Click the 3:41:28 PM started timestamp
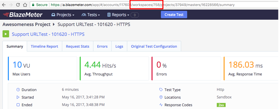The height and width of the screenshot is (109, 279). pyautogui.click(x=83, y=97)
